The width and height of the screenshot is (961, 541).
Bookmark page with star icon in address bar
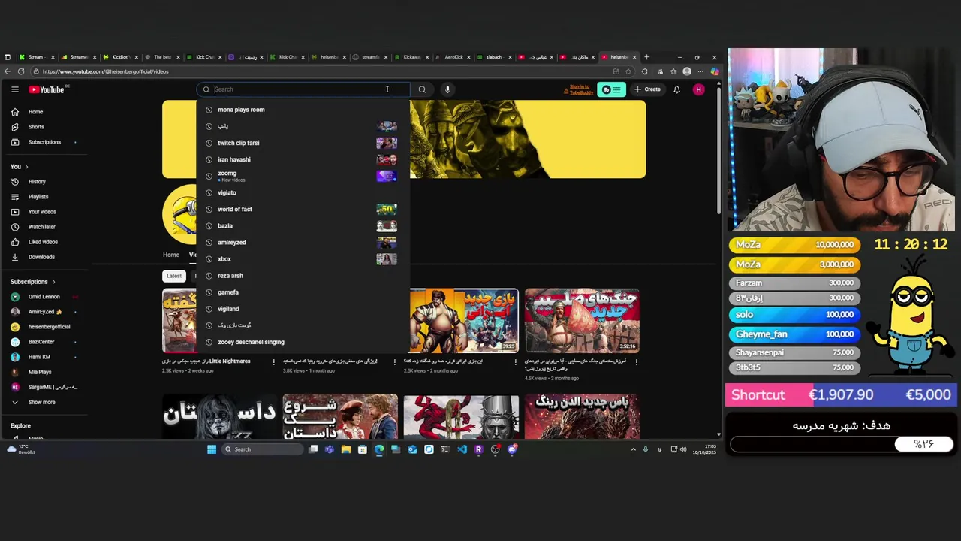click(x=628, y=71)
